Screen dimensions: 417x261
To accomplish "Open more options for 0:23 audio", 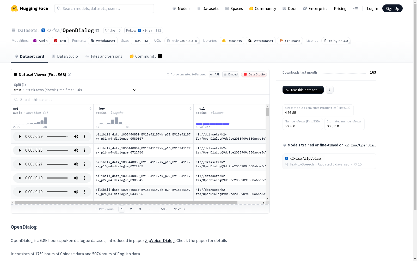I will point(84,150).
